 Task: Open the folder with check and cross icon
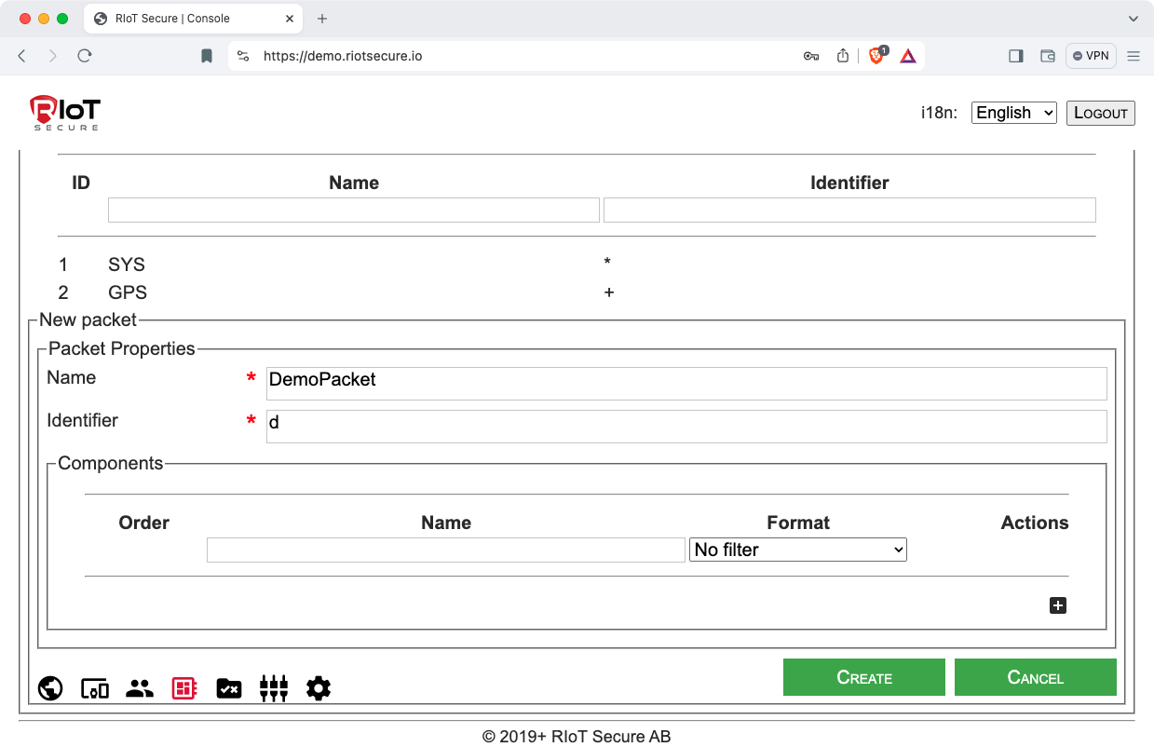(229, 688)
